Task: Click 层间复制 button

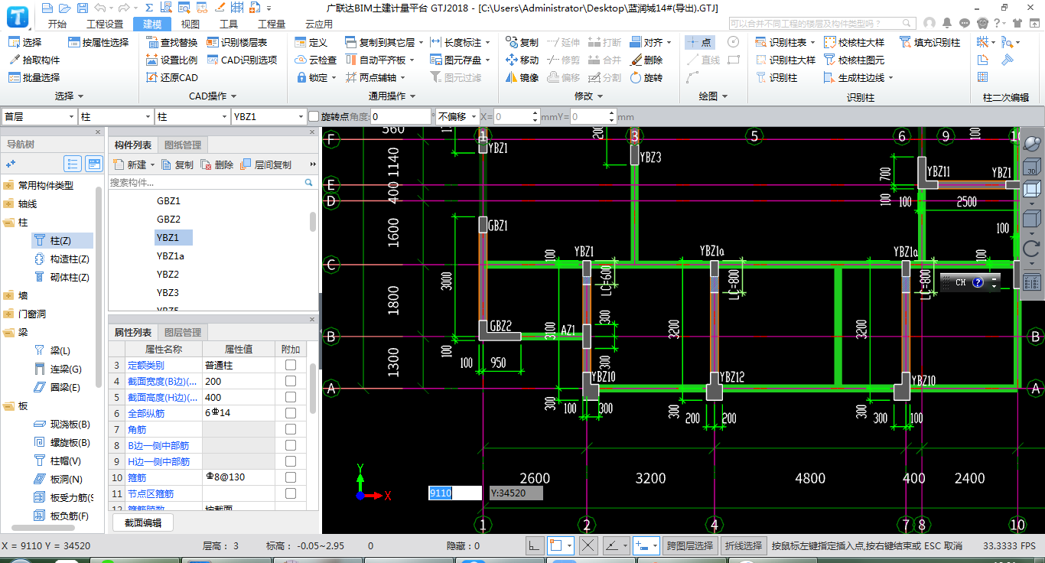Action: coord(266,164)
